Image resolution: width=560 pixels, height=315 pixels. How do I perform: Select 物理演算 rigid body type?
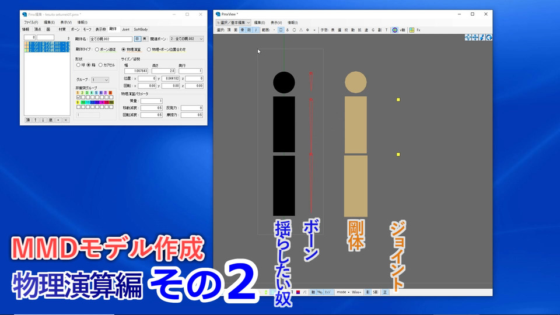pyautogui.click(x=131, y=50)
